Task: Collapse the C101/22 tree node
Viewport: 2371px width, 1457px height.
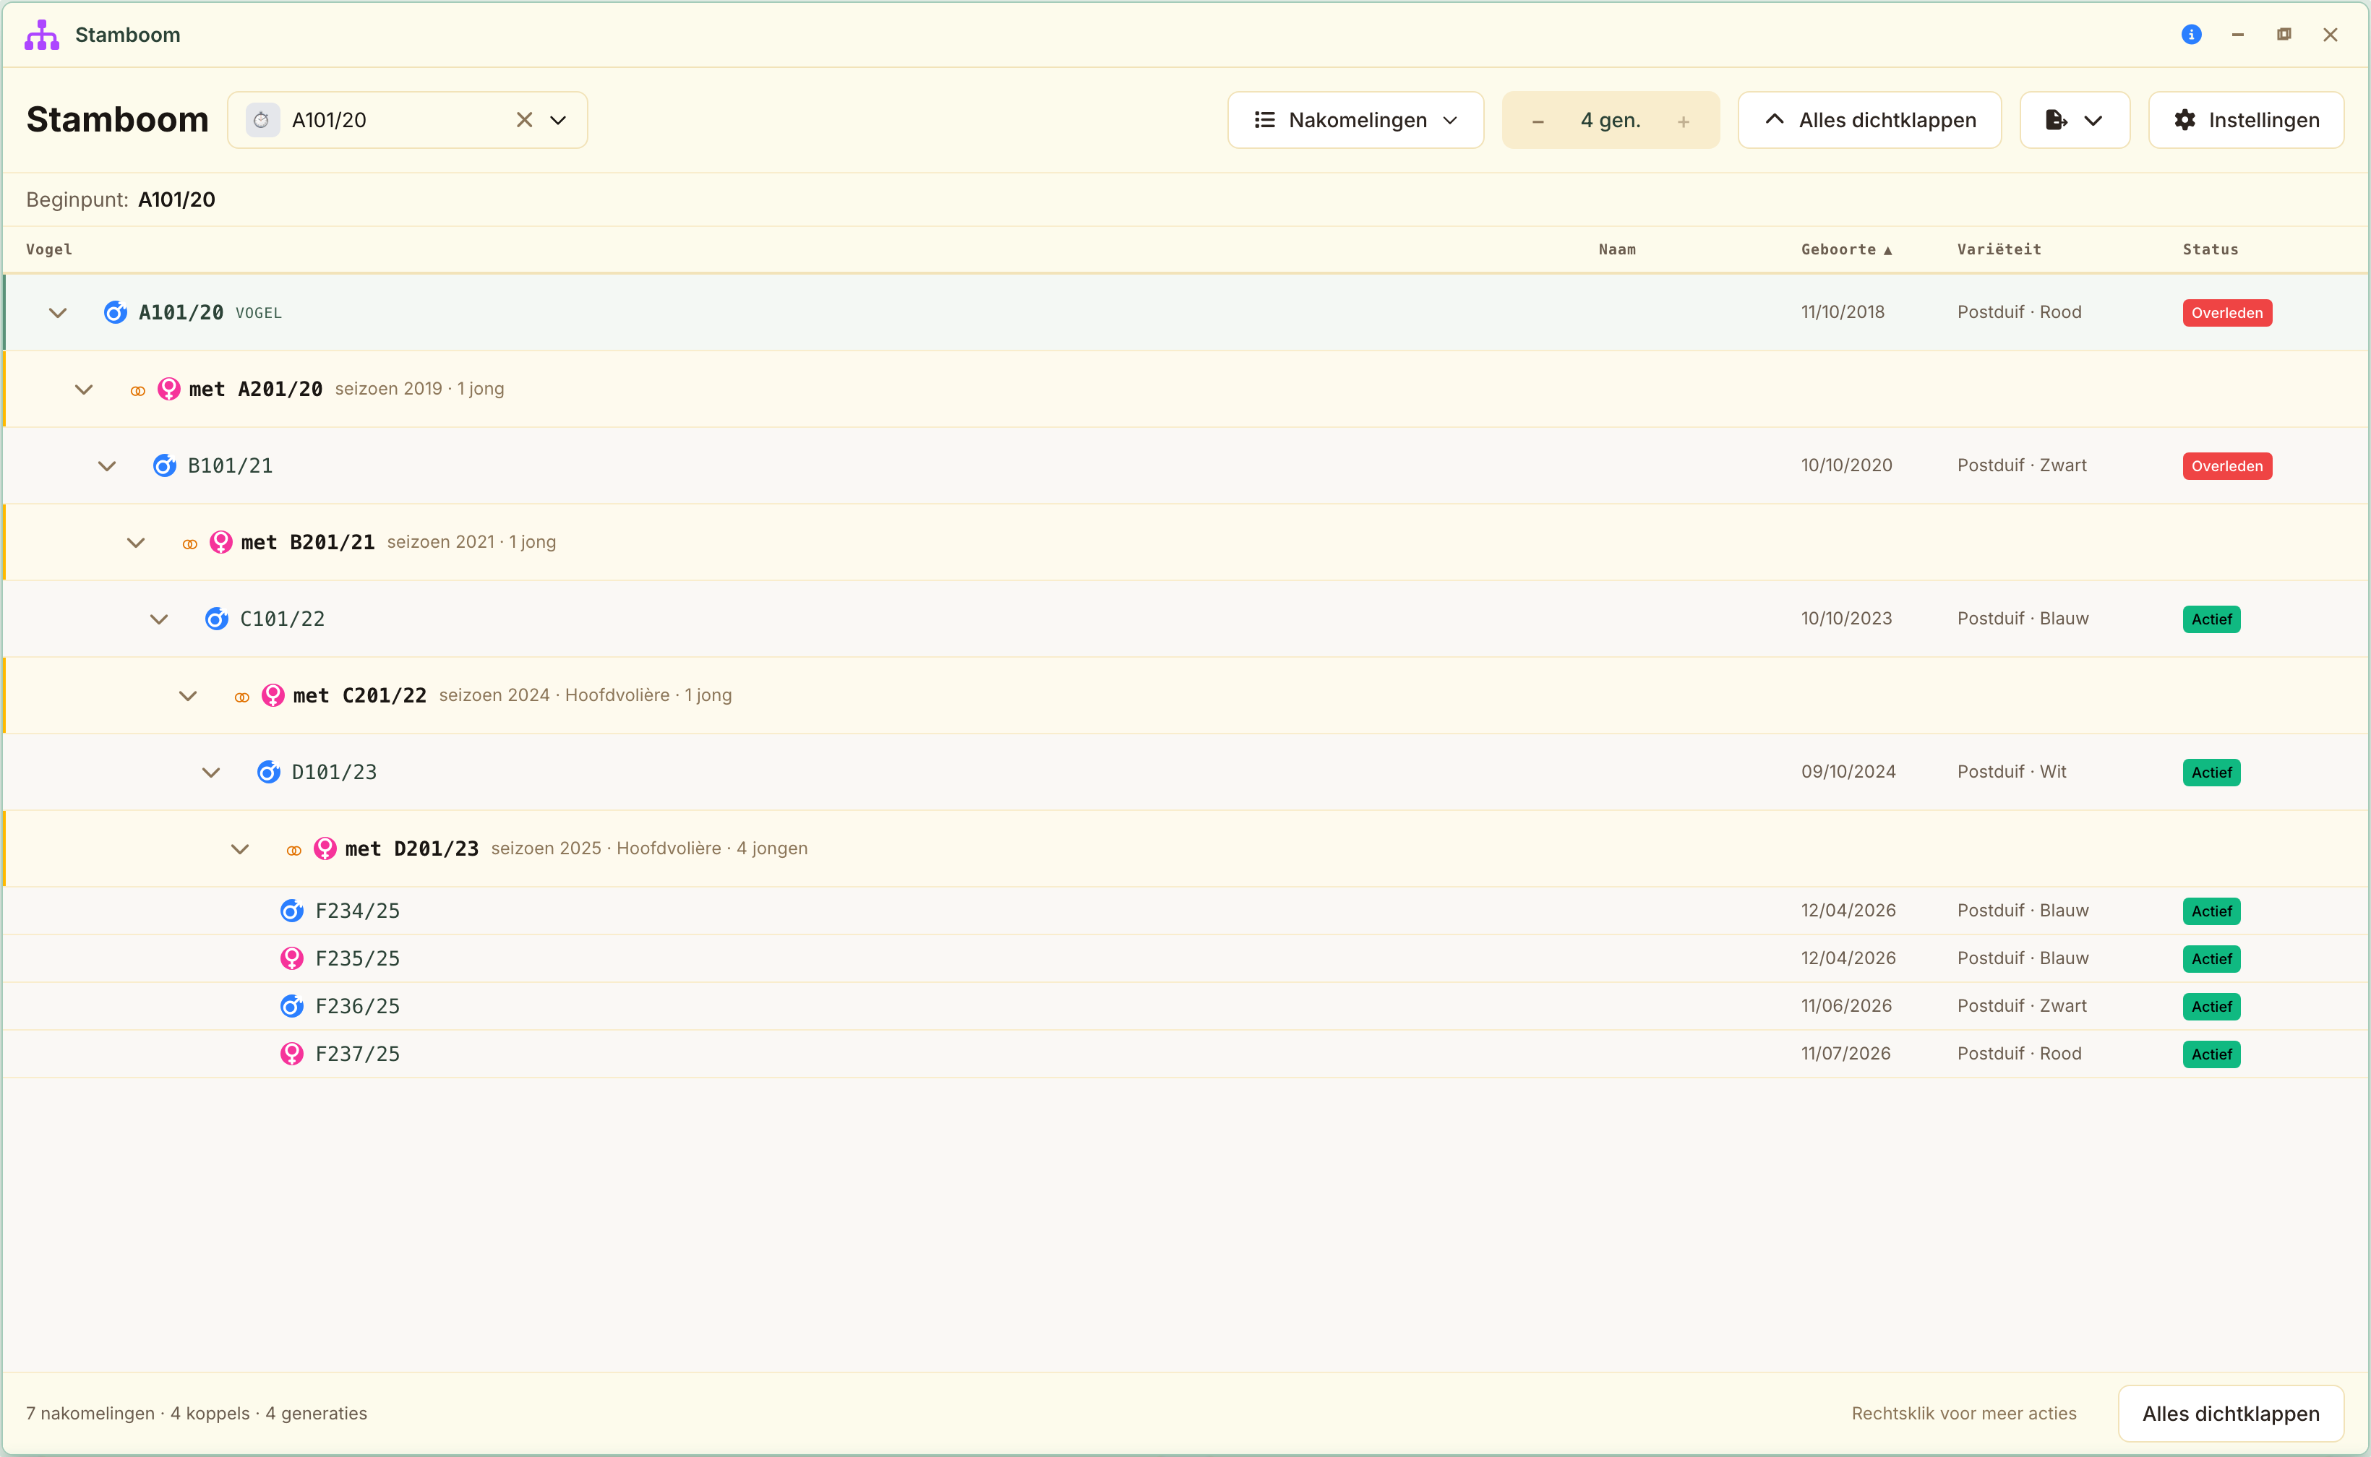Action: click(159, 619)
